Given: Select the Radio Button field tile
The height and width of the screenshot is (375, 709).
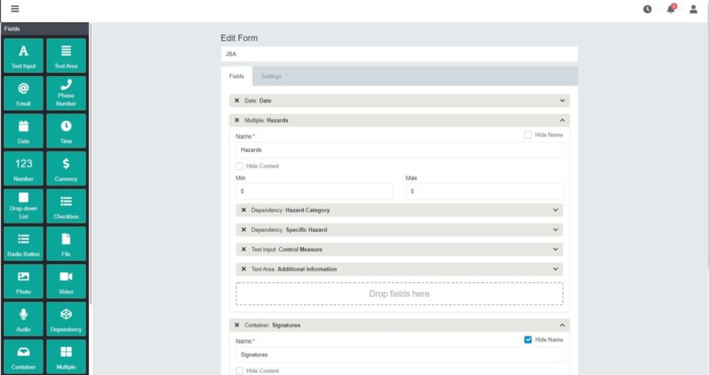Looking at the screenshot, I should click(x=23, y=244).
